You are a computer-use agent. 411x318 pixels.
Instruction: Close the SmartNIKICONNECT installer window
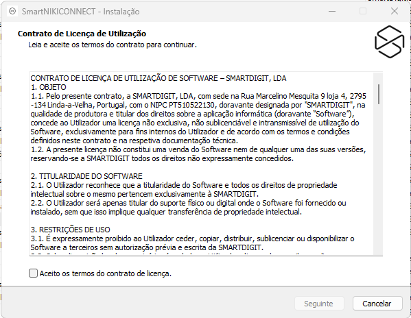click(395, 11)
